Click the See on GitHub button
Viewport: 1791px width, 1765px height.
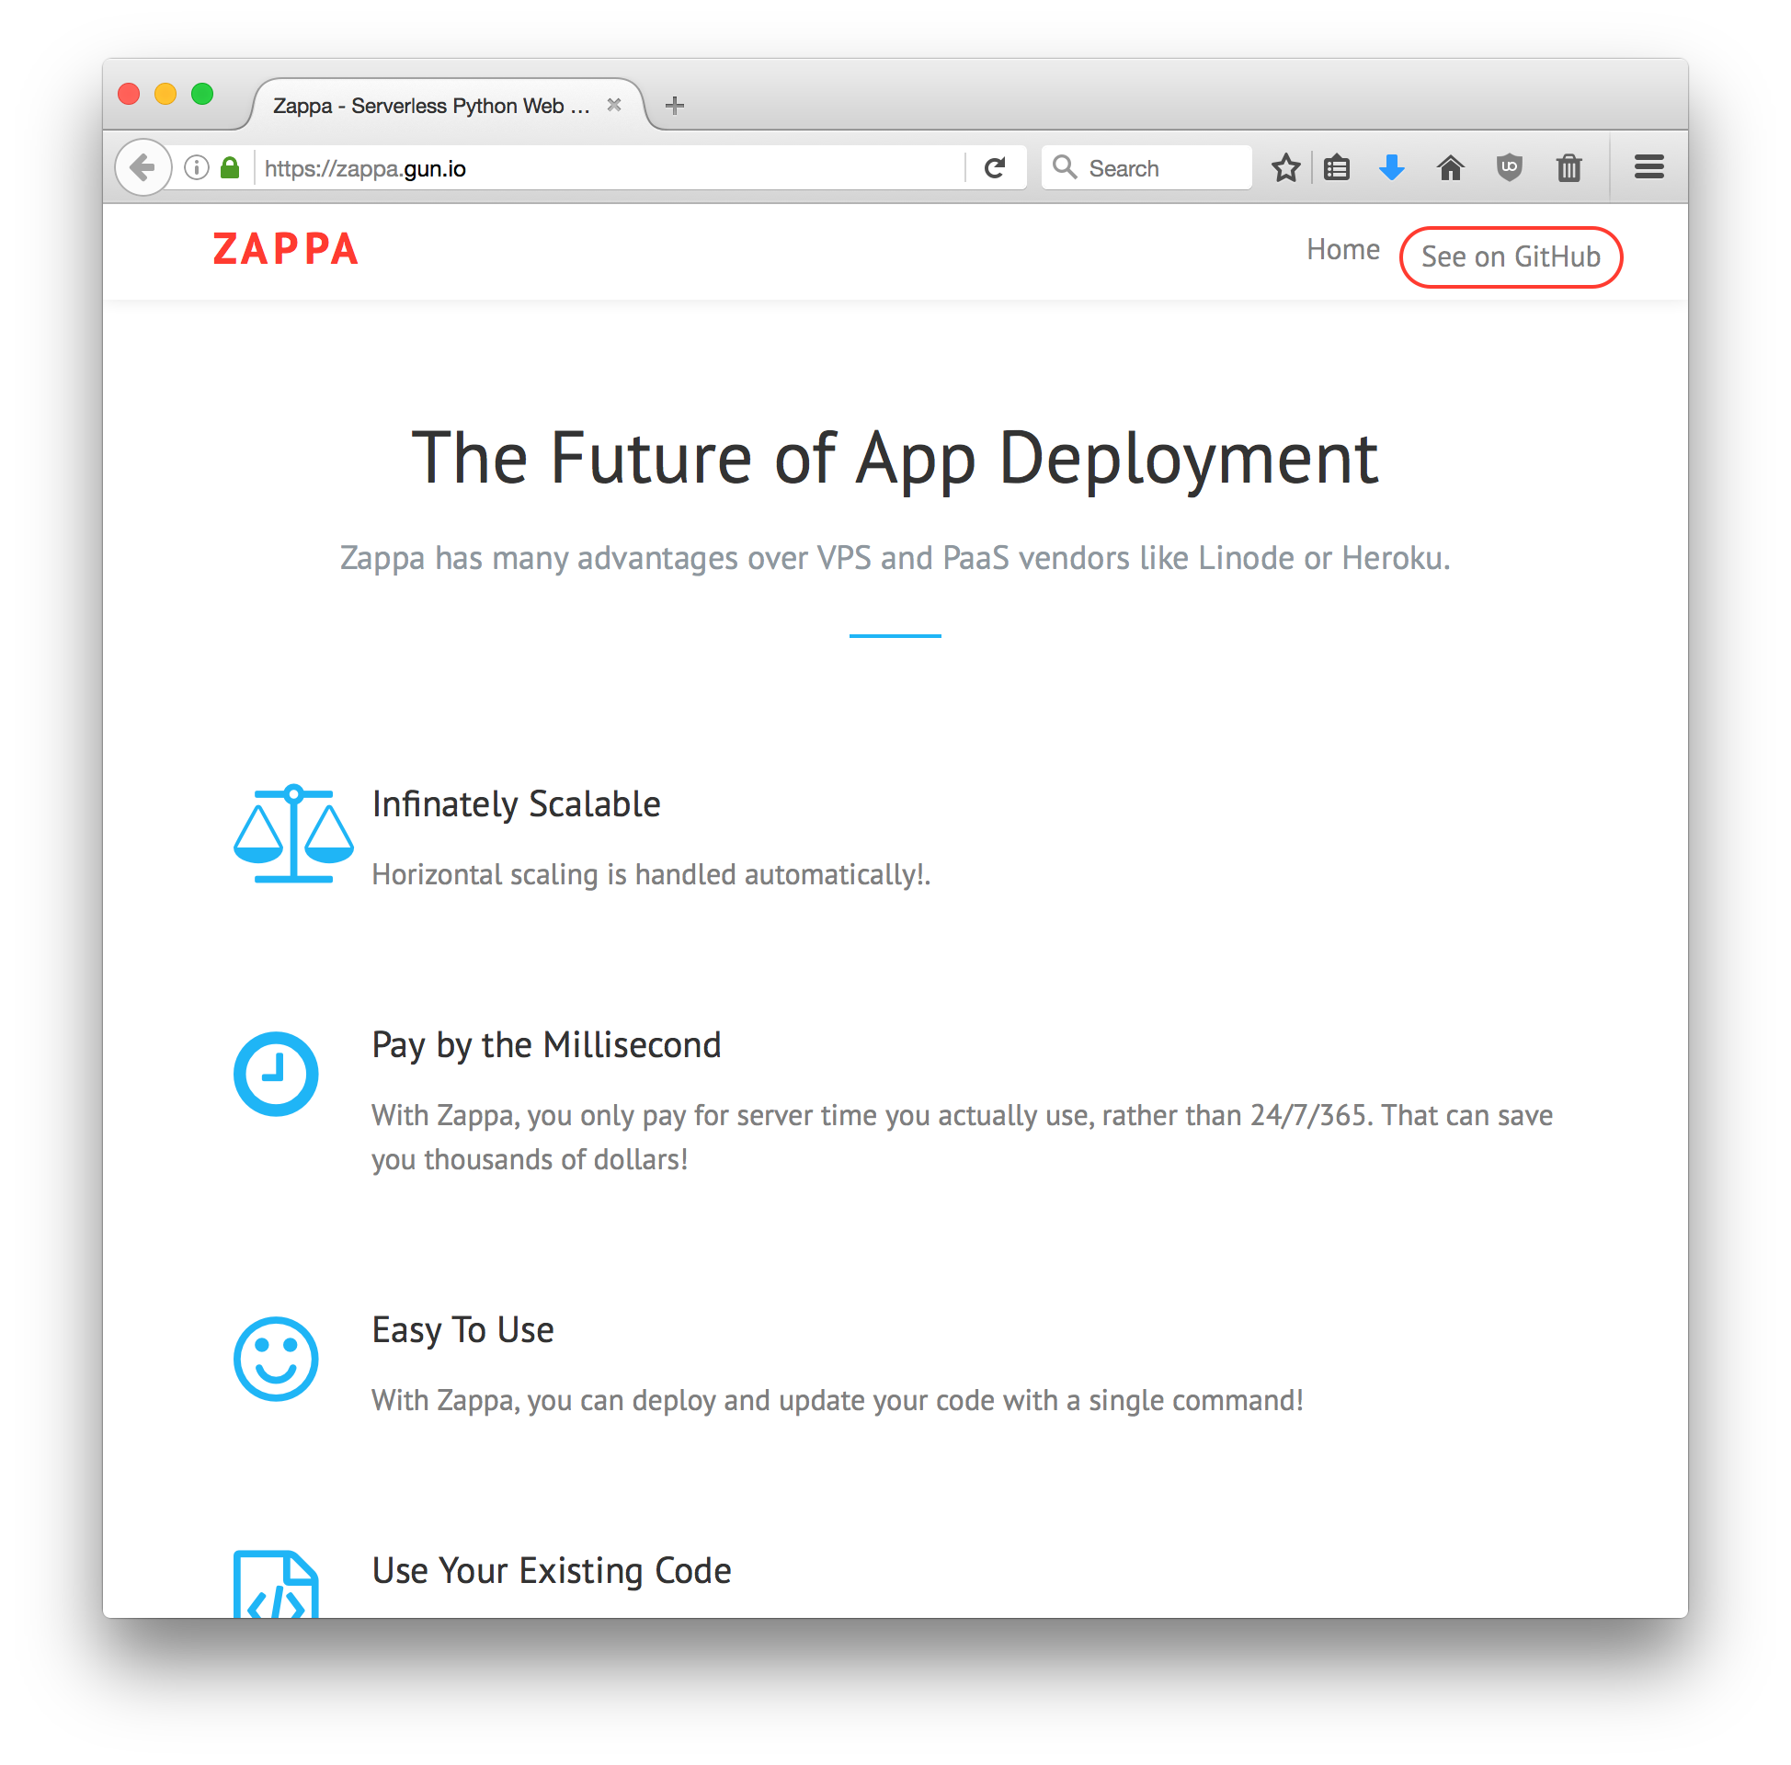click(1510, 256)
